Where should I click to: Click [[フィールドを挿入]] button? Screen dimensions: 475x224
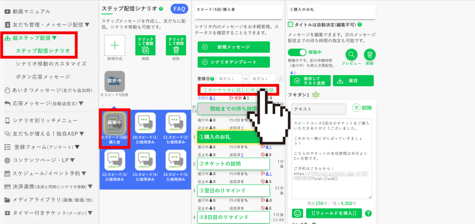point(334,213)
